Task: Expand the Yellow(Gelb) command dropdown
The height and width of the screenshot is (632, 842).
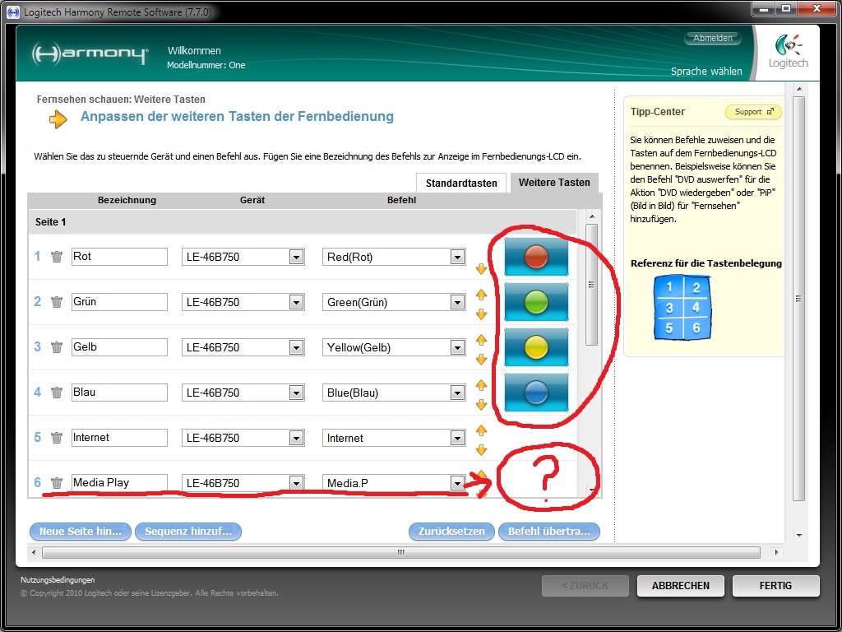Action: click(x=457, y=348)
